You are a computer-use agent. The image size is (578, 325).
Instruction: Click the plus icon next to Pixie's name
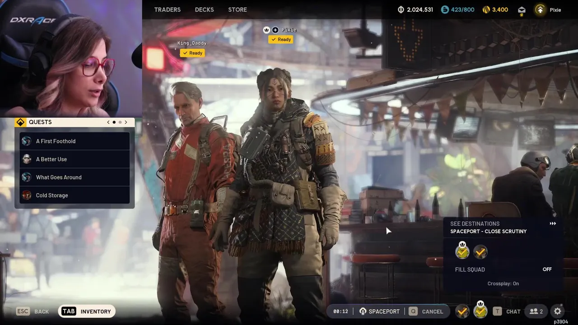point(275,30)
